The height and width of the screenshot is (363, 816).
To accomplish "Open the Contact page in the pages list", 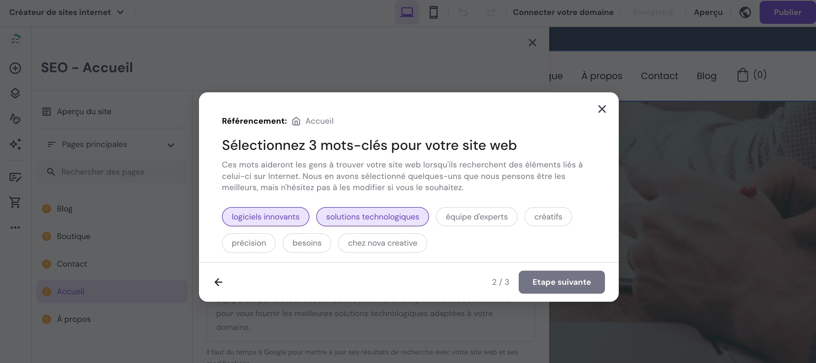I will point(72,263).
